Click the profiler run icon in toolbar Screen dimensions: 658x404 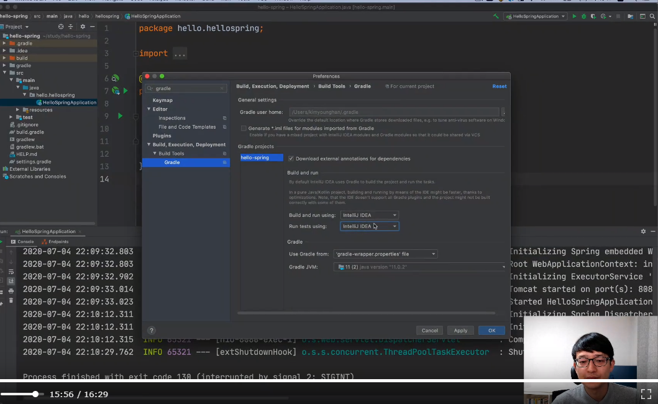[x=603, y=16]
